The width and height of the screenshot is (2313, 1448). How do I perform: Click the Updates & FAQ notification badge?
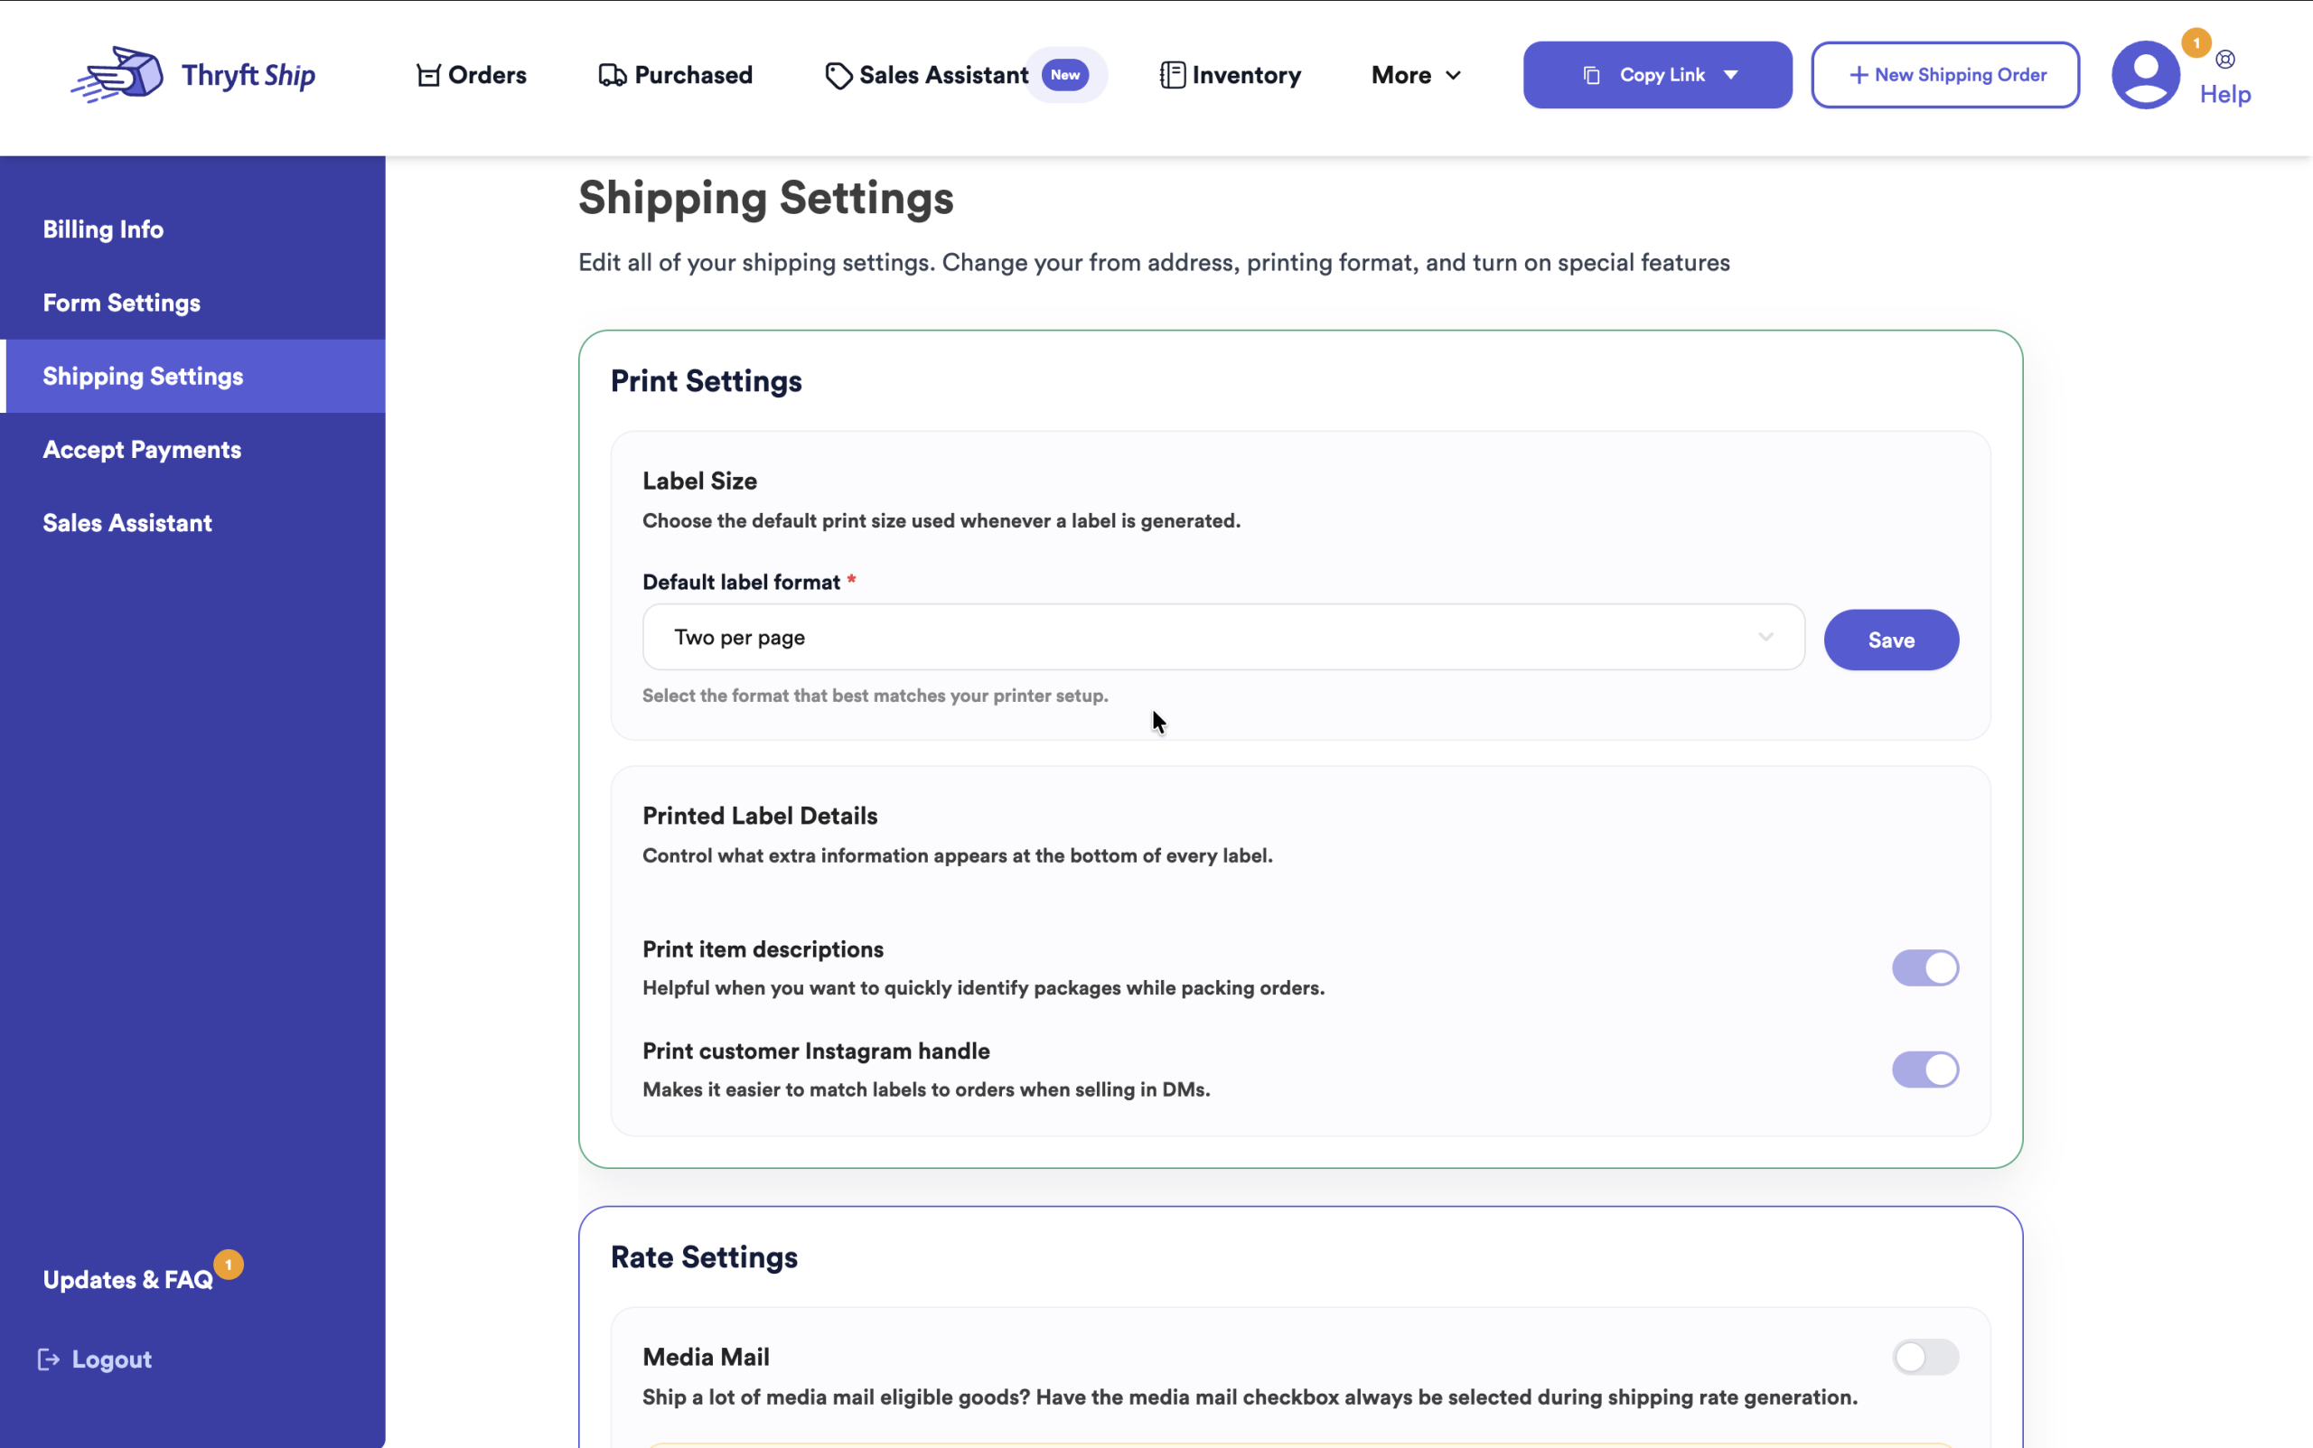coord(228,1264)
